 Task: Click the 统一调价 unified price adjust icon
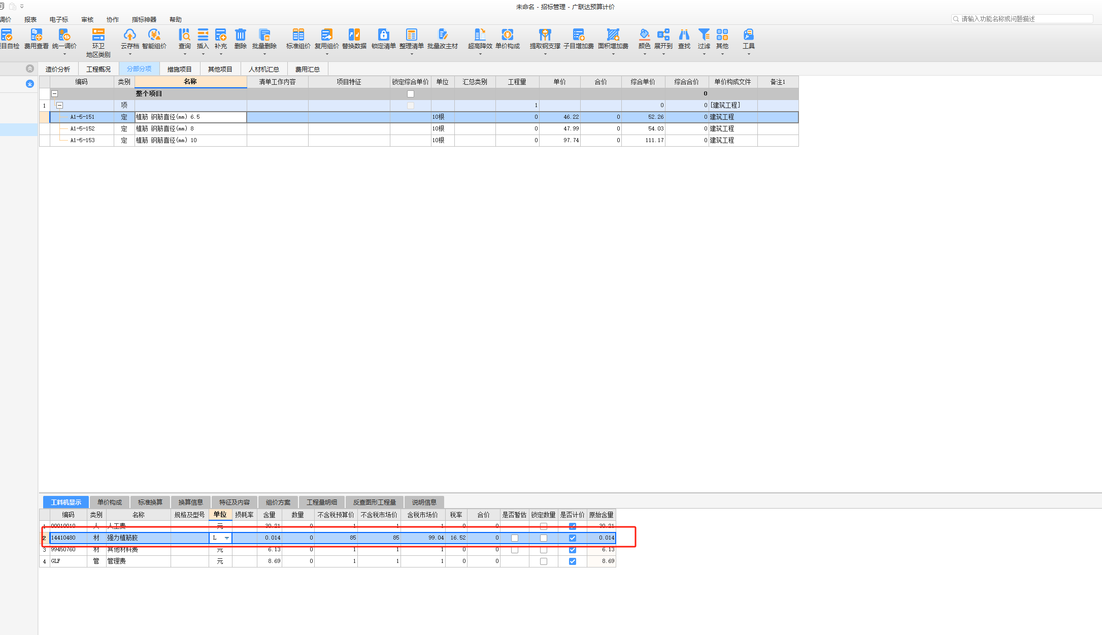(x=64, y=35)
